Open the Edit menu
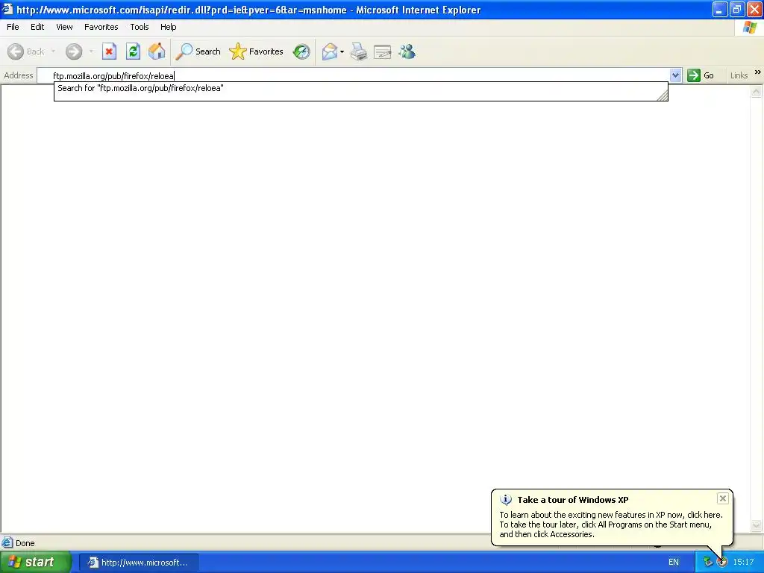Viewport: 764px width, 573px height. [37, 27]
